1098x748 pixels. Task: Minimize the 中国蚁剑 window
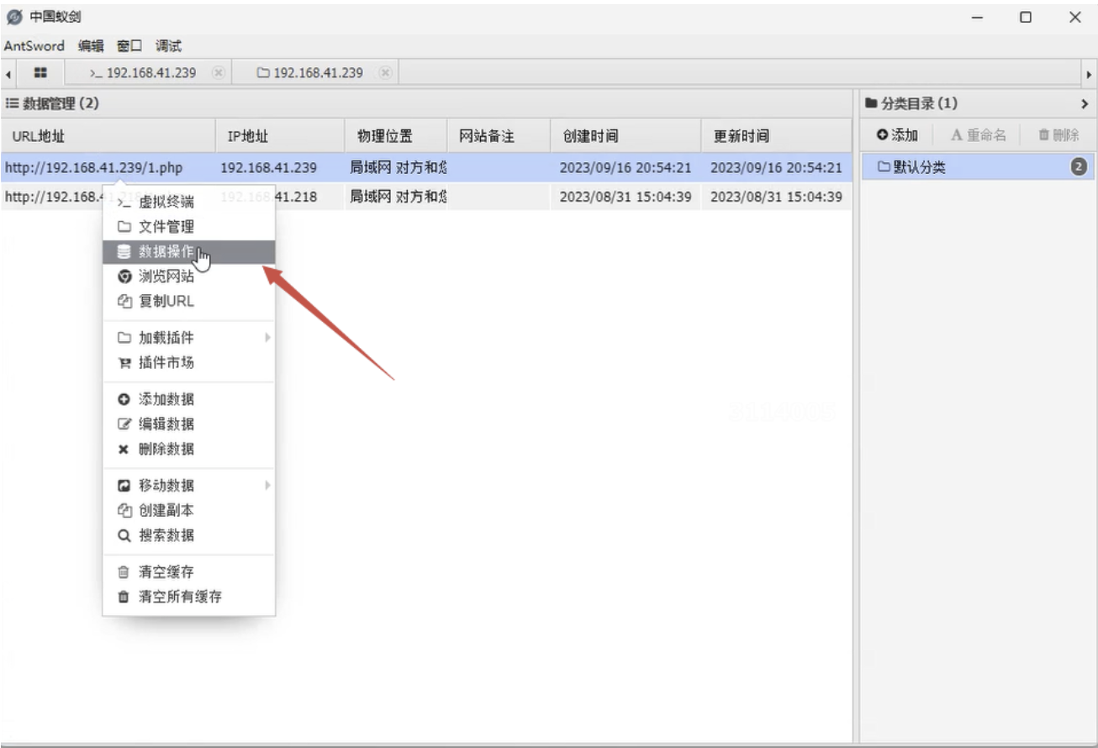pyautogui.click(x=977, y=17)
